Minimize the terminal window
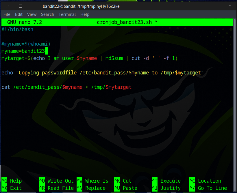237x193 pixels. click(33, 6)
